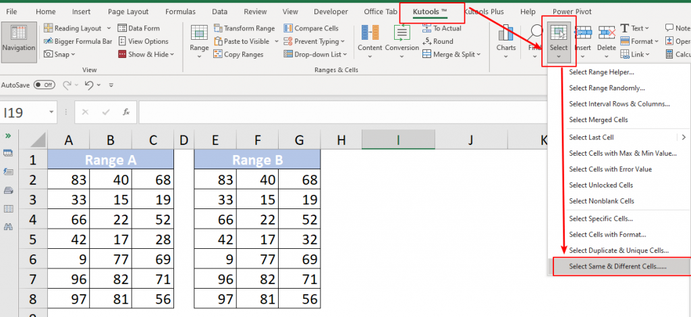Click Select Duplicate & Unique Cells
691x317 pixels.
618,250
